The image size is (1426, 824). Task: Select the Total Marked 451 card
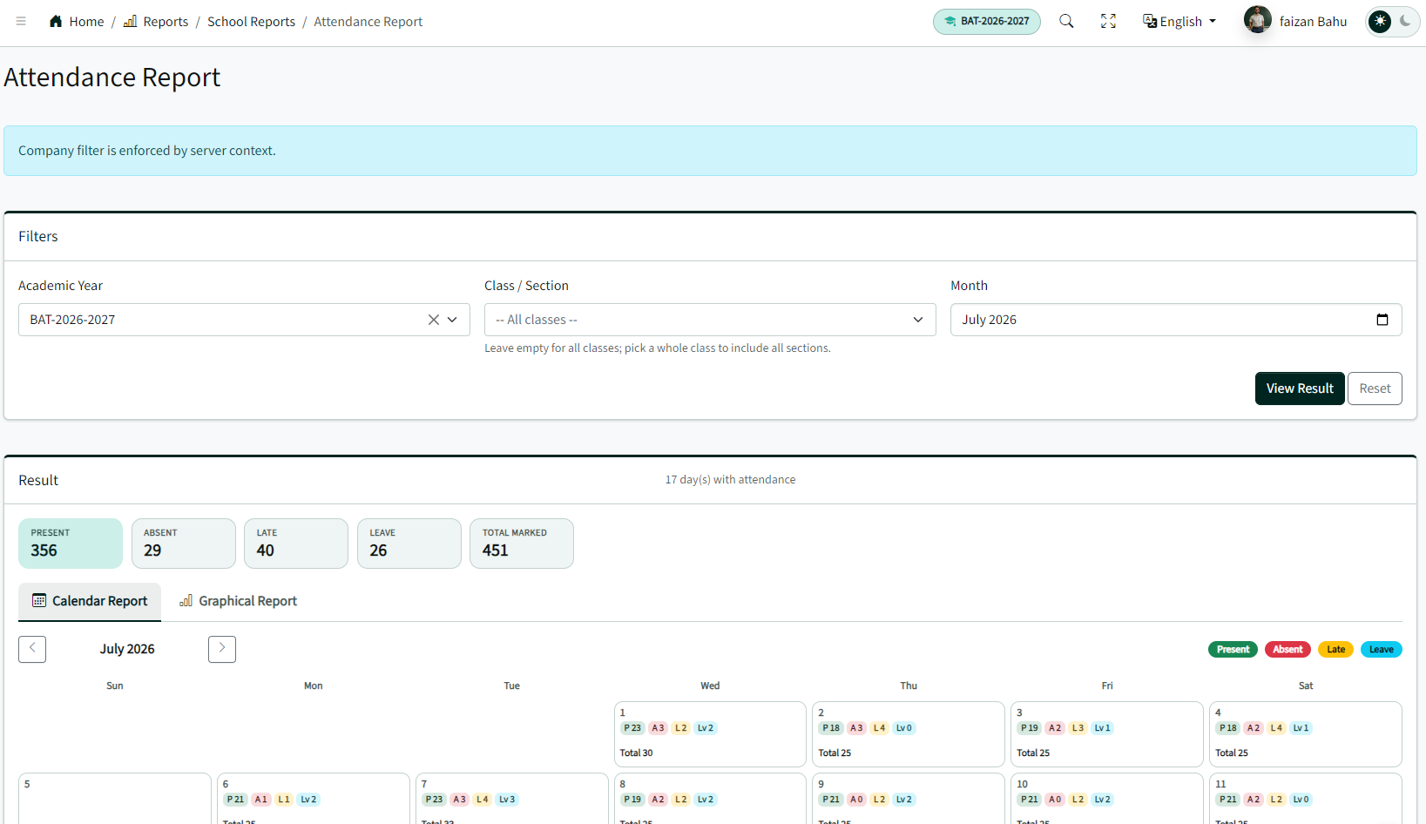[x=522, y=544]
